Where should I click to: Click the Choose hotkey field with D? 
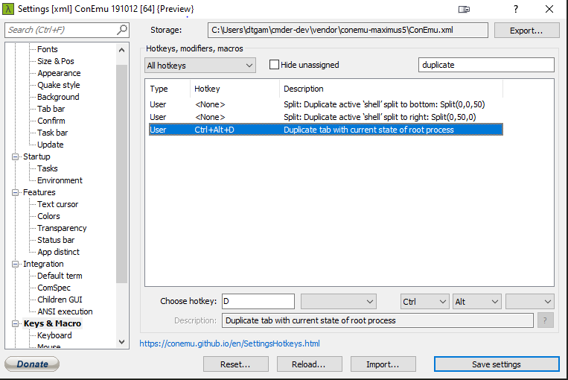click(x=258, y=301)
